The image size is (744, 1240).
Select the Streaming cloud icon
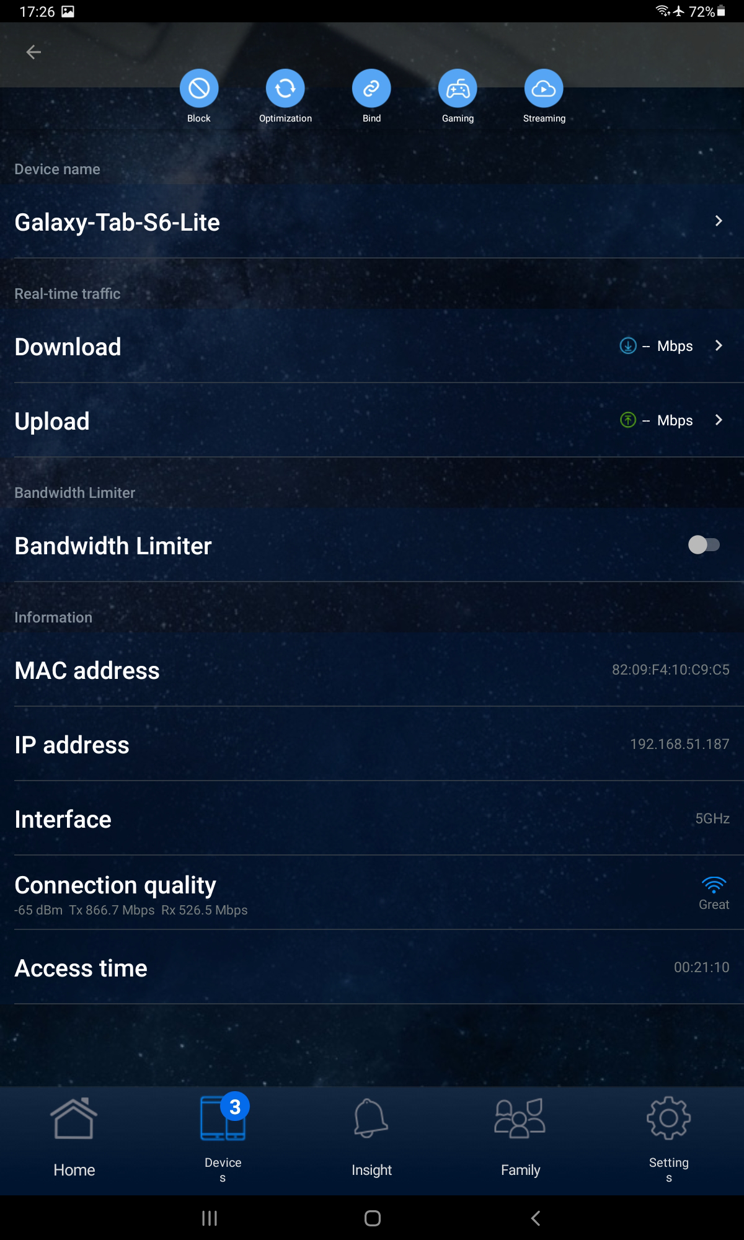point(544,89)
